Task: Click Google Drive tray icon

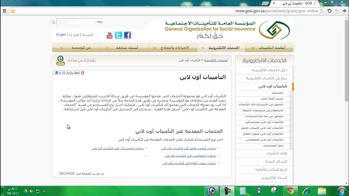Action: [26, 191]
